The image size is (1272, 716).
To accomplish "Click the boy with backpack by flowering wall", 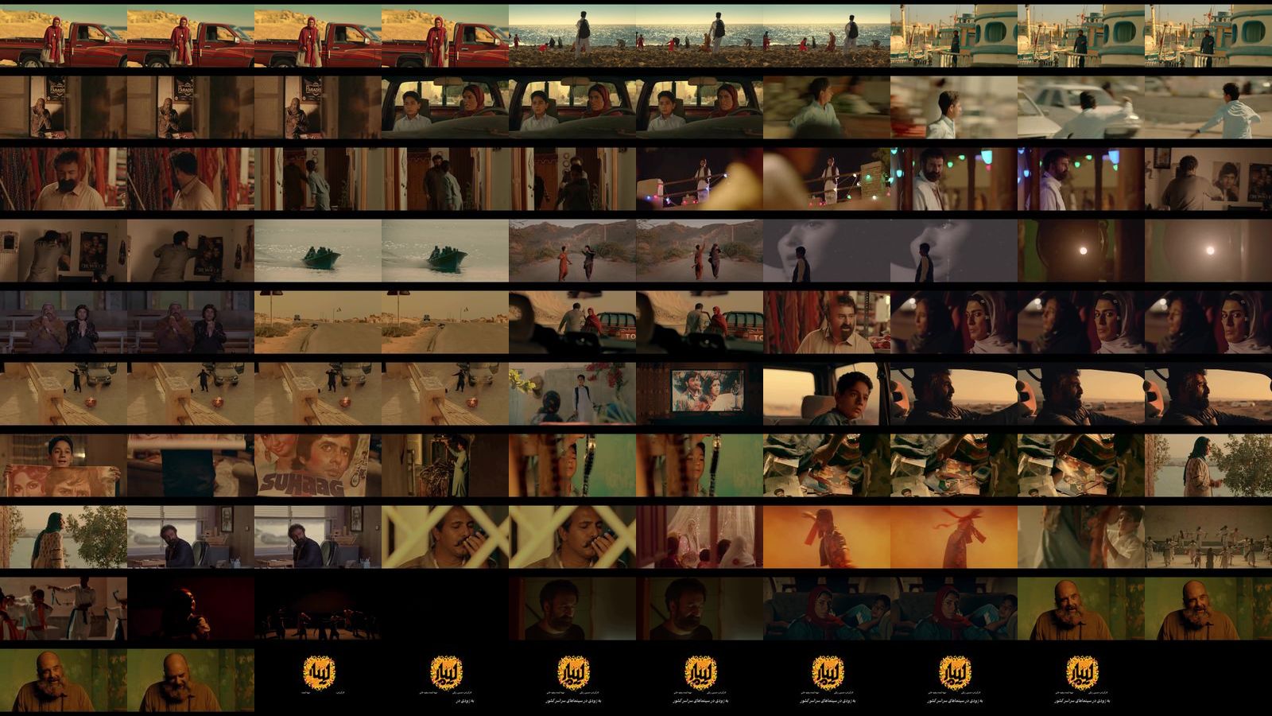I will pyautogui.click(x=572, y=394).
